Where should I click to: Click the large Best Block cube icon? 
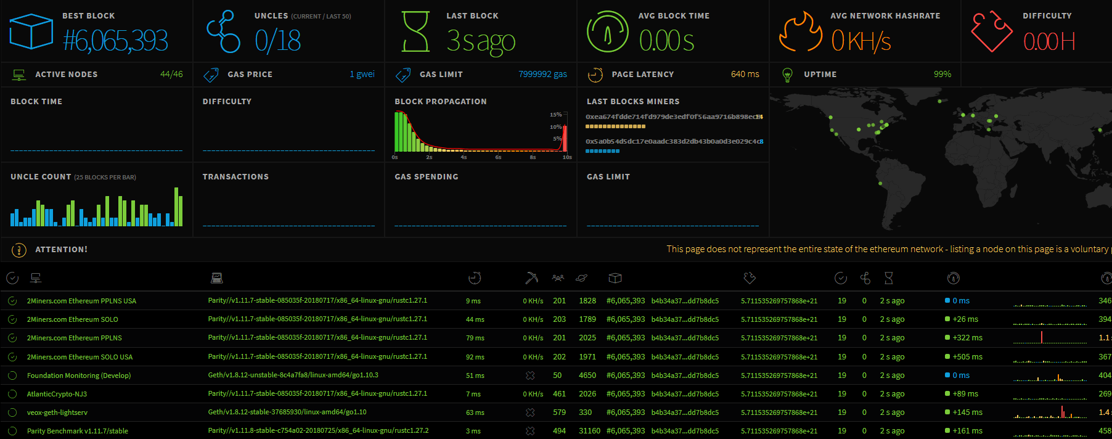31,32
